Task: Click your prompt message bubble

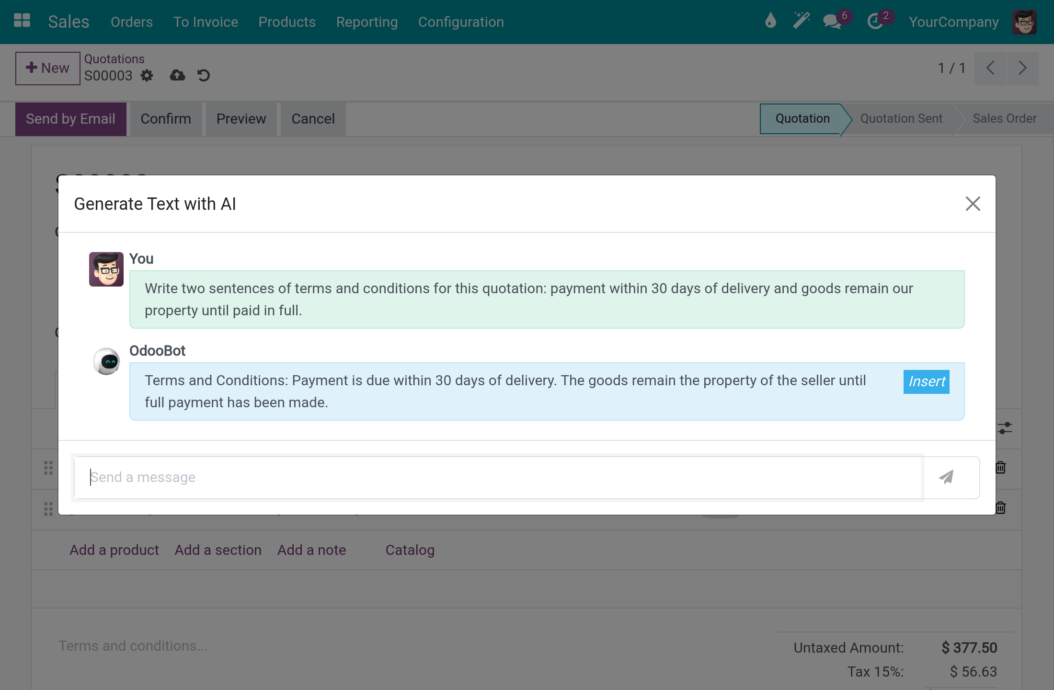Action: [x=547, y=299]
